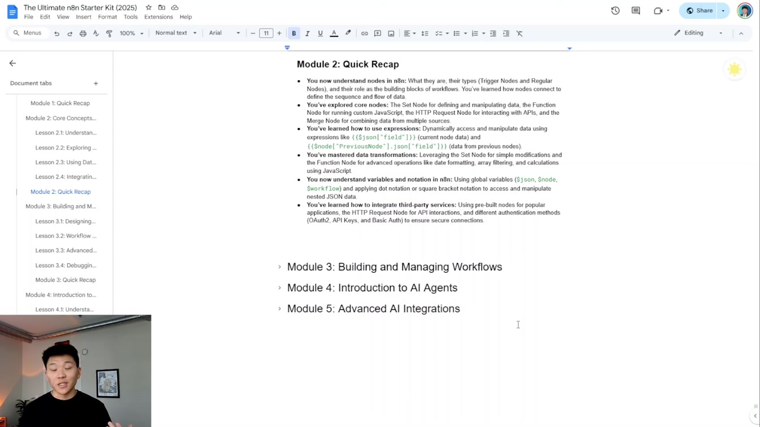Viewport: 760px width, 427px height.
Task: Click the document title text
Action: pyautogui.click(x=80, y=8)
